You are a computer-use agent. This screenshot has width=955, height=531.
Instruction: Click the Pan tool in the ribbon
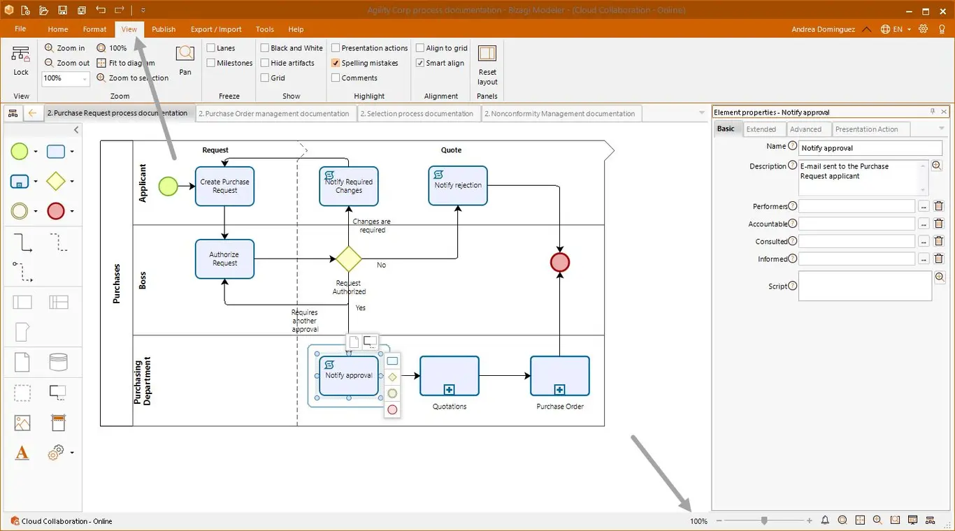point(185,60)
